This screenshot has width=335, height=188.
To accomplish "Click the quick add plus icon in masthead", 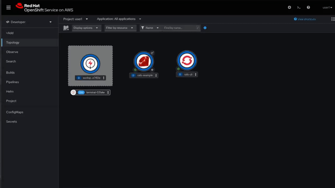I will [289, 7].
